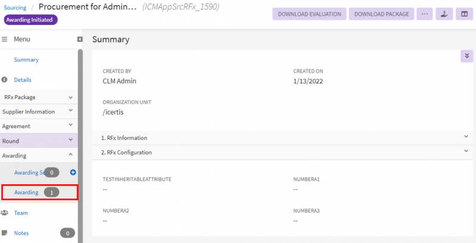Click the plus icon beside Awarding Scenarios
Image resolution: width=476 pixels, height=243 pixels.
click(x=73, y=172)
